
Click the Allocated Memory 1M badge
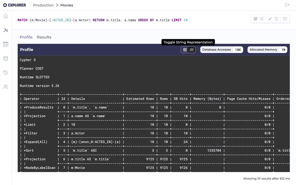[267, 50]
